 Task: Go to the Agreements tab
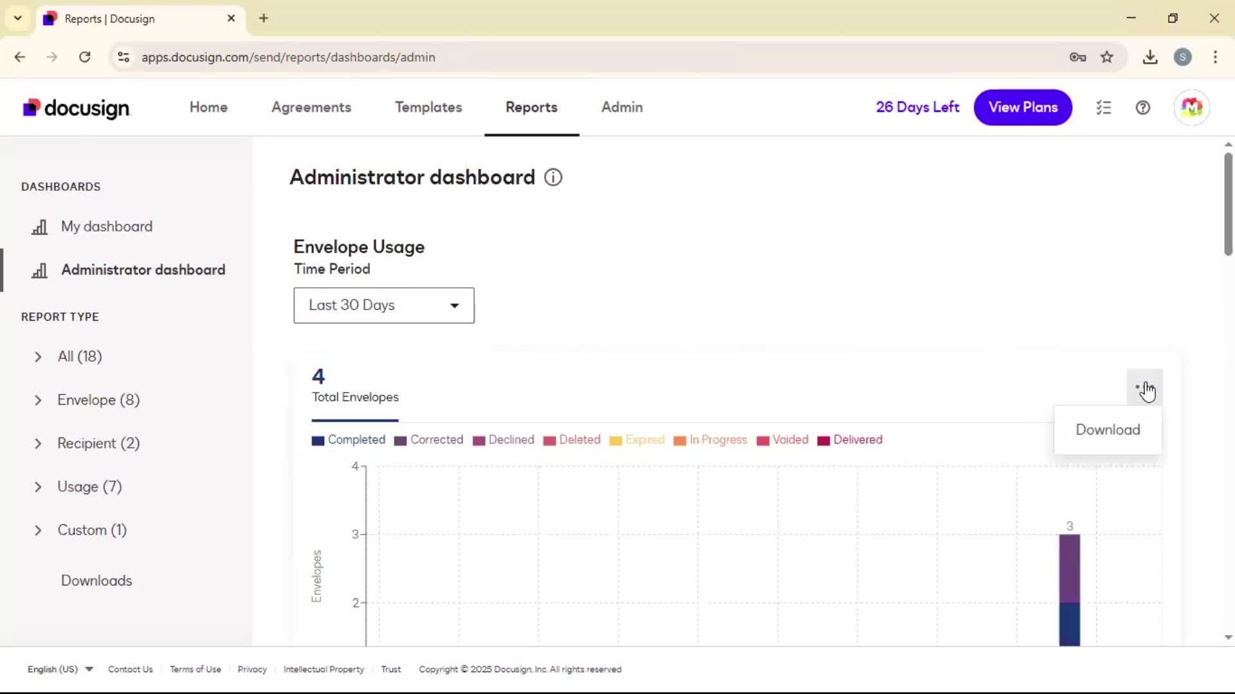click(x=311, y=107)
